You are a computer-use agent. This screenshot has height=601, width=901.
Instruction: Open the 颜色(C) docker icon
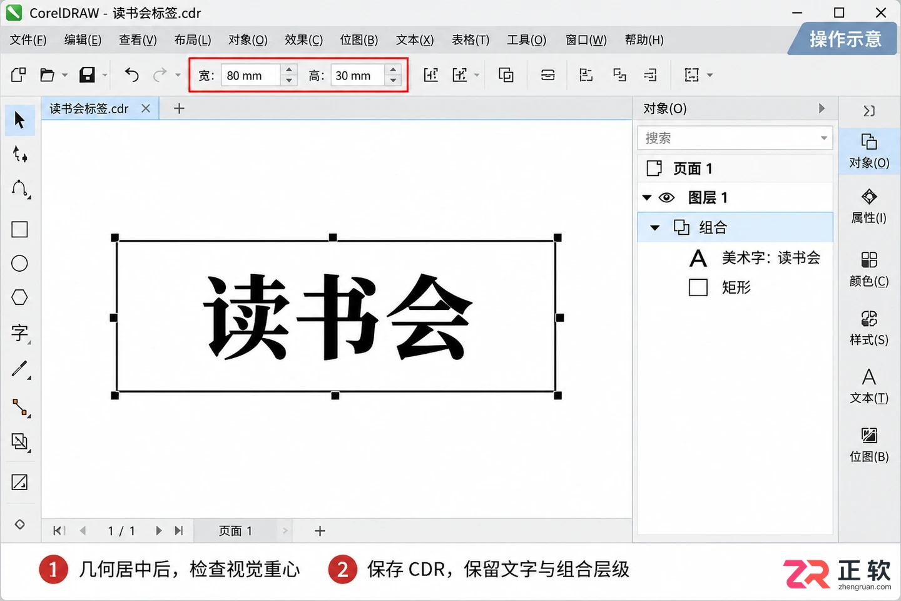pyautogui.click(x=869, y=269)
